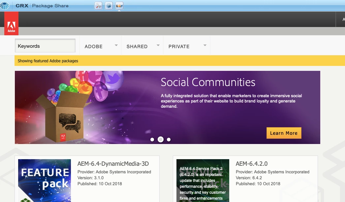Expand the ADOBE packages dropdown

(x=100, y=46)
